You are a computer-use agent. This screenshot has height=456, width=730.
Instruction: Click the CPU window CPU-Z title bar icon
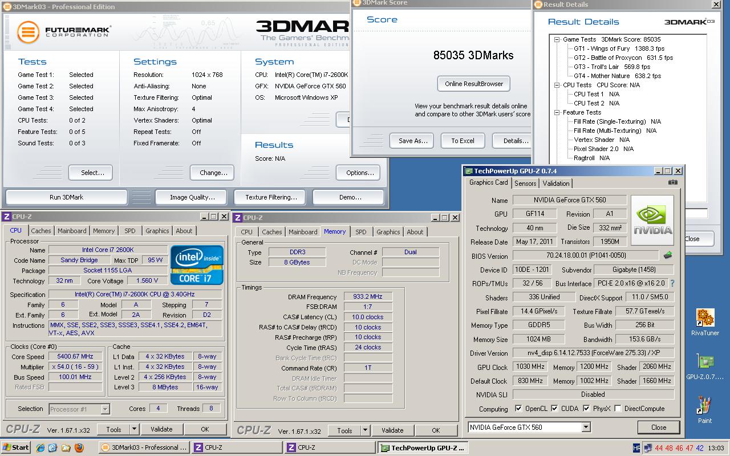pos(6,217)
